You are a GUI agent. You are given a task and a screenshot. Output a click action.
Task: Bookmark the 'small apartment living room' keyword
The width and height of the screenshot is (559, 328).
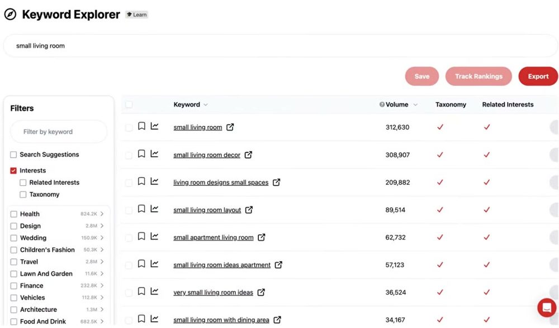click(x=141, y=236)
